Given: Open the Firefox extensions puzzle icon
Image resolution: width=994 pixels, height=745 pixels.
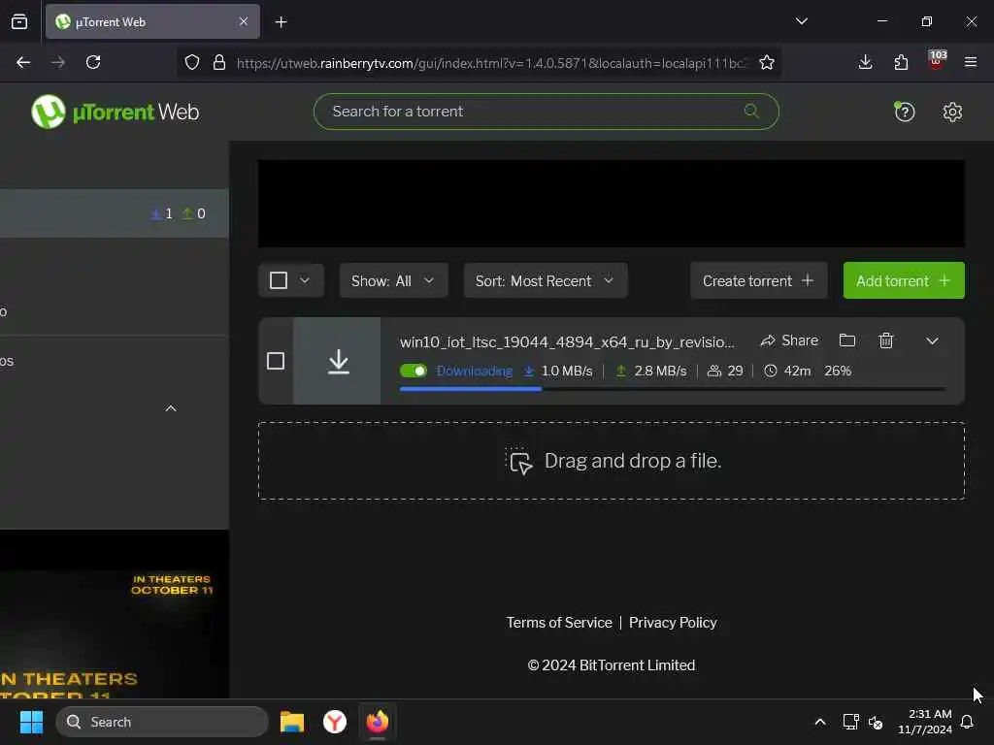Looking at the screenshot, I should [901, 62].
